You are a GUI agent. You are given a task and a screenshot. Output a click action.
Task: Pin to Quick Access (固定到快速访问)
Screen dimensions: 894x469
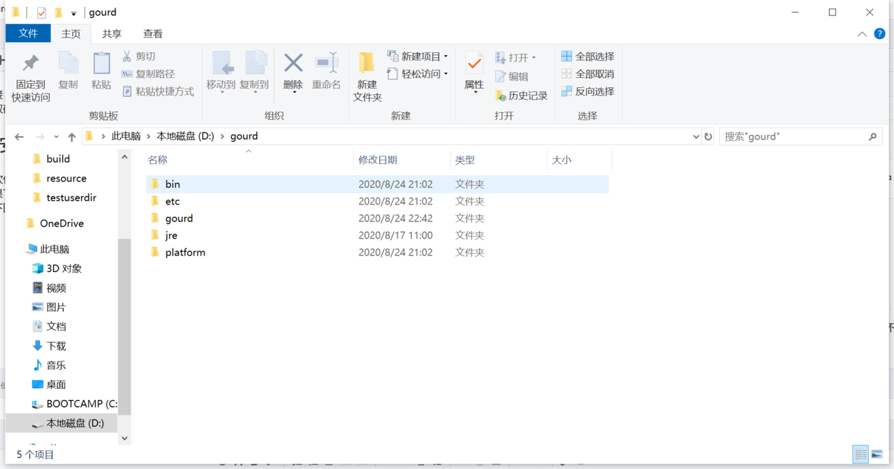(31, 77)
